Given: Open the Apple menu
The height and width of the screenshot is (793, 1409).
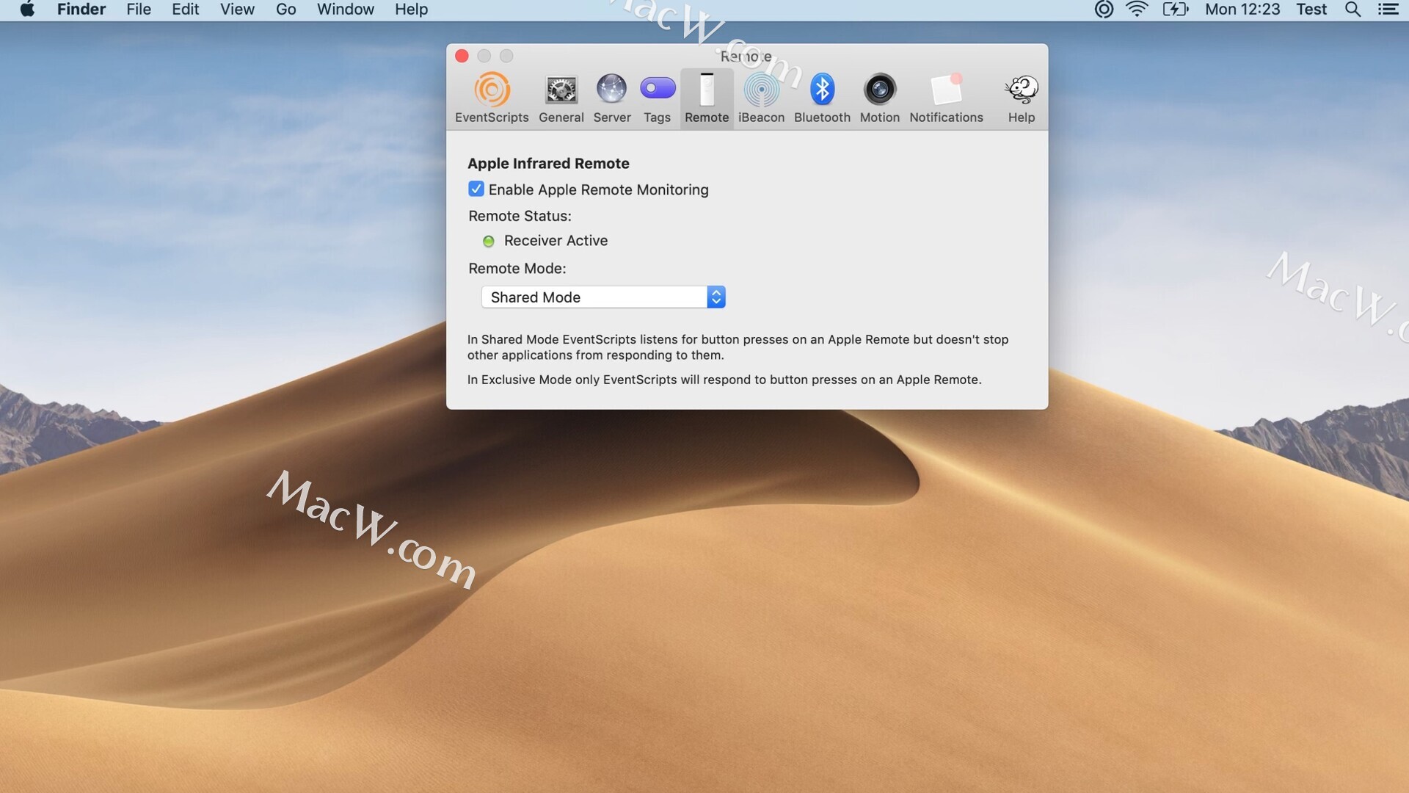Looking at the screenshot, I should (27, 10).
